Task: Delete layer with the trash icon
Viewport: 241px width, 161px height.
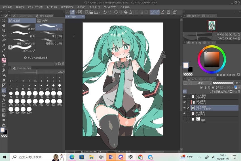Action: (x=239, y=92)
